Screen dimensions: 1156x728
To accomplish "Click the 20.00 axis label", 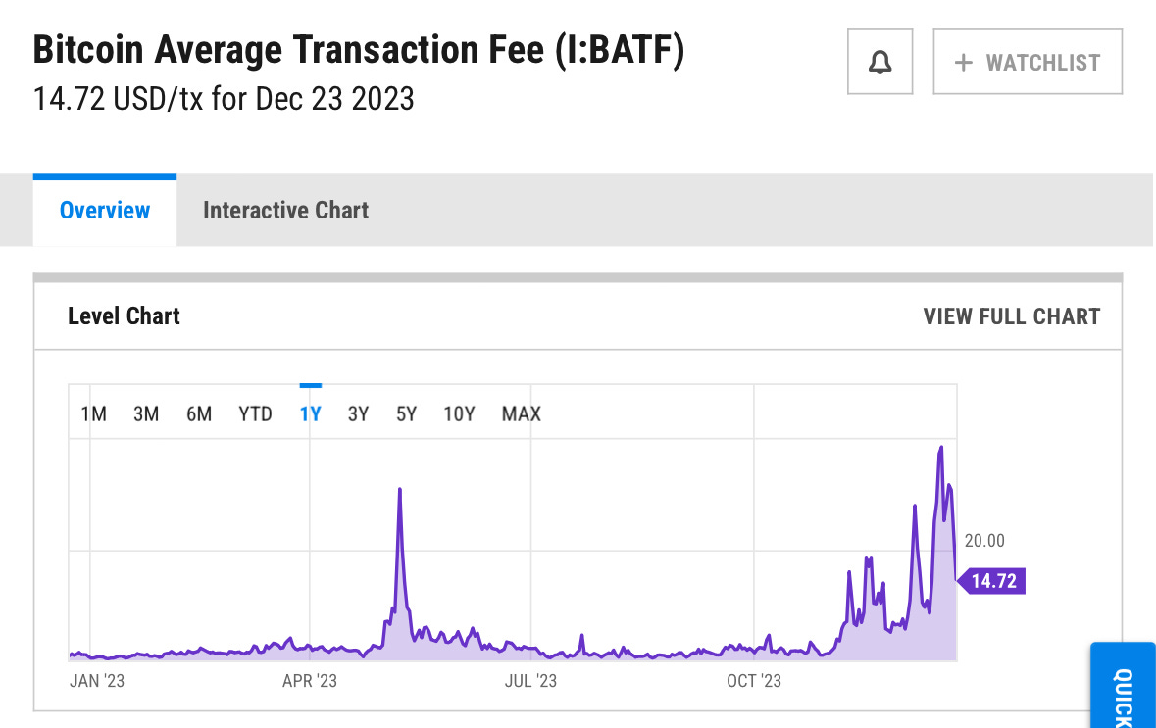I will [984, 541].
